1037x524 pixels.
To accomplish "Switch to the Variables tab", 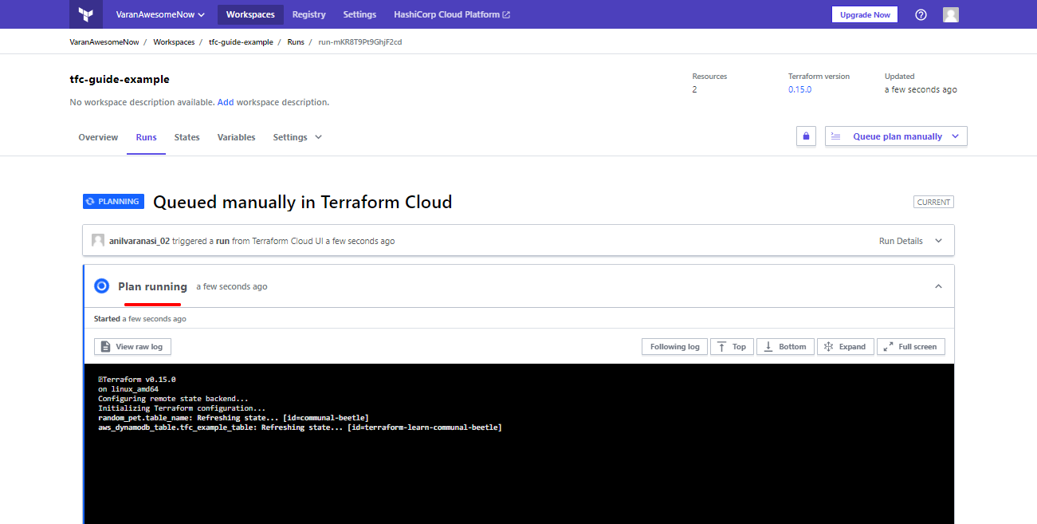I will (236, 137).
